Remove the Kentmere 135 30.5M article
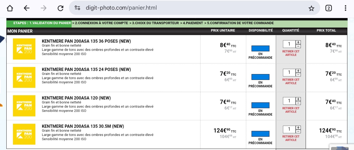 [291, 138]
